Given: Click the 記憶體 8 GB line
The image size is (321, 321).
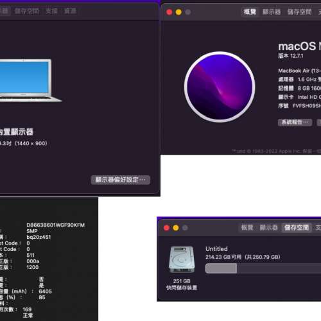Looking at the screenshot, I should tap(299, 88).
